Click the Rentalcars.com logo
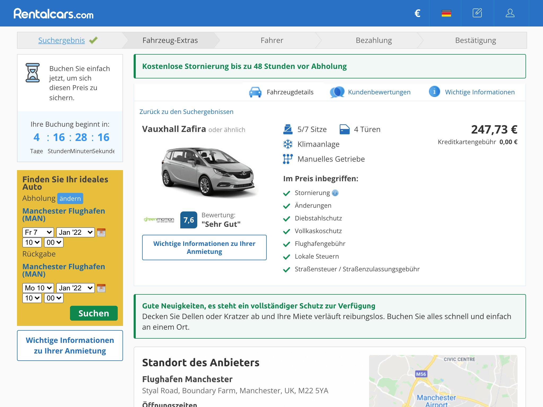Screen dimensions: 543x407 tap(54, 14)
